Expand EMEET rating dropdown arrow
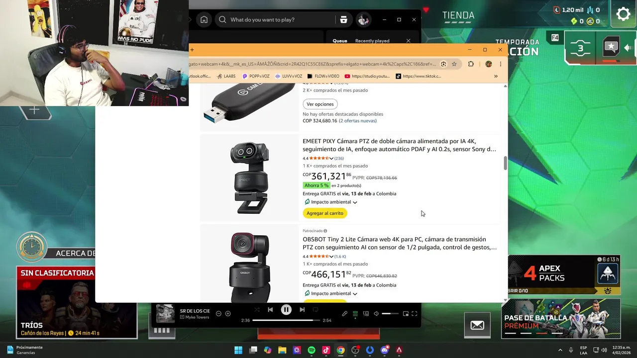The image size is (637, 358). 331,159
